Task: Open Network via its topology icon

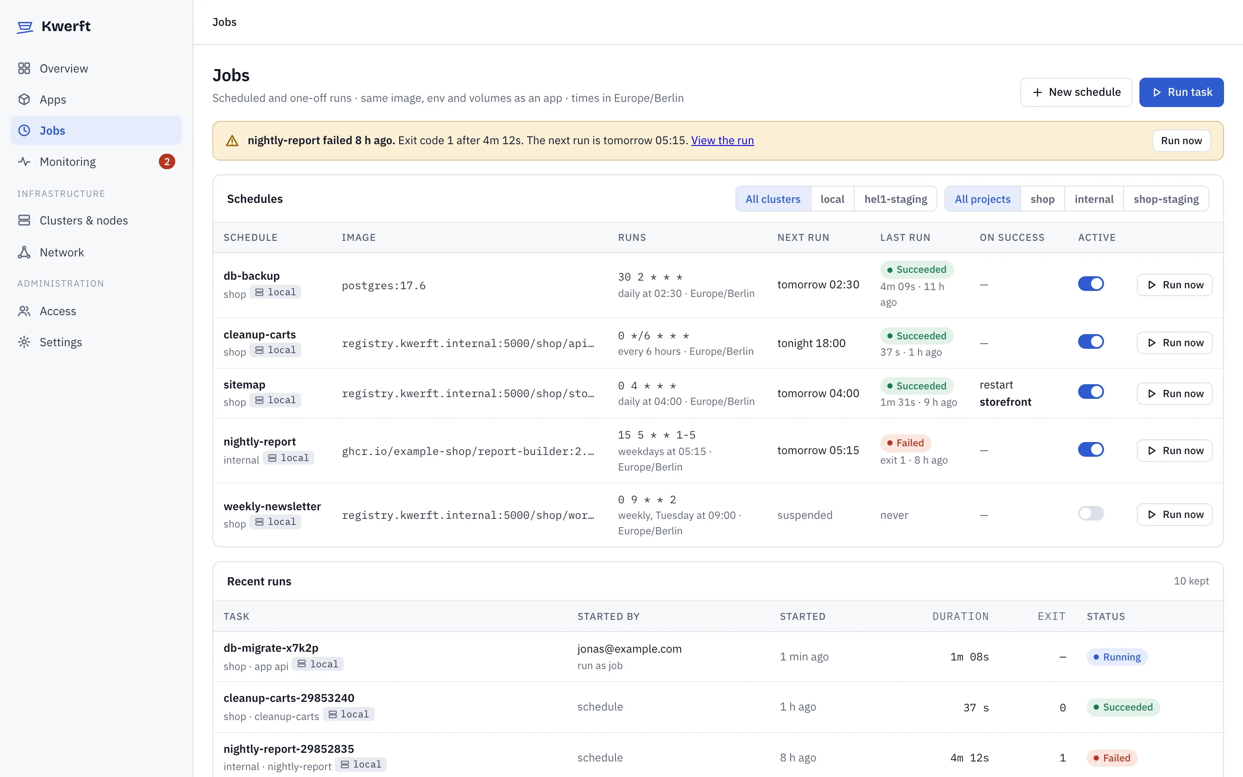Action: tap(24, 253)
